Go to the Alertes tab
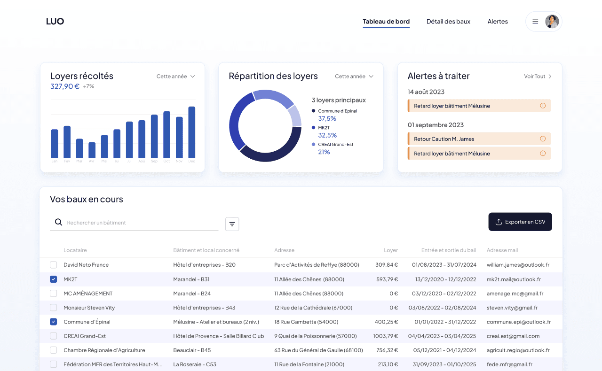Image resolution: width=602 pixels, height=371 pixels. (498, 22)
